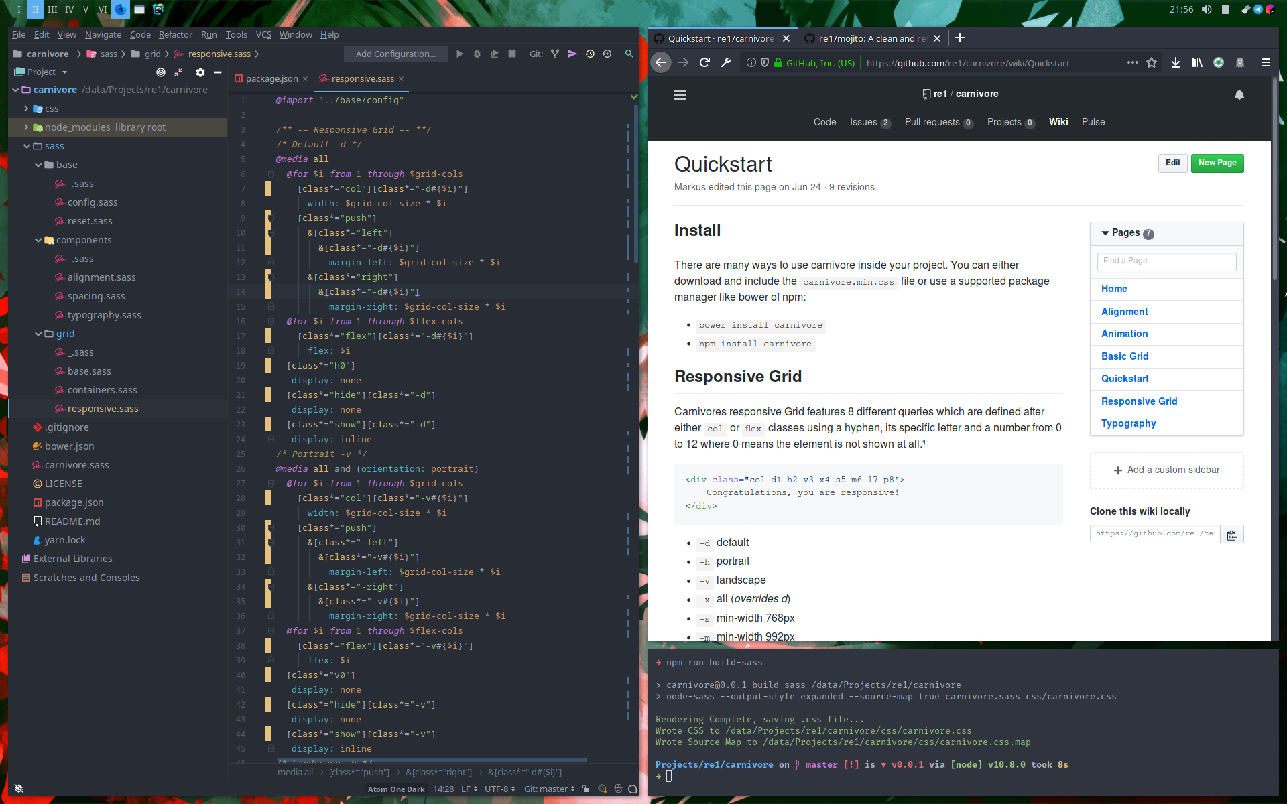Switch to the package.json editor tab
Viewport: 1287px width, 804px height.
tap(271, 78)
